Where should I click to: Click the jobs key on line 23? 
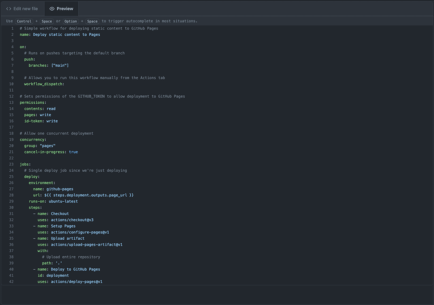click(x=25, y=164)
